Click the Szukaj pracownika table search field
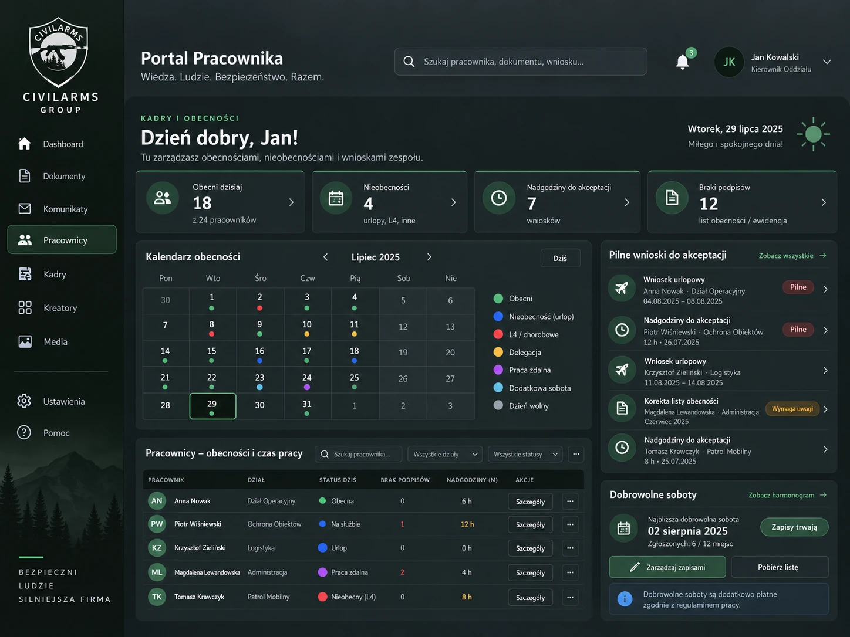850x637 pixels. (x=359, y=454)
